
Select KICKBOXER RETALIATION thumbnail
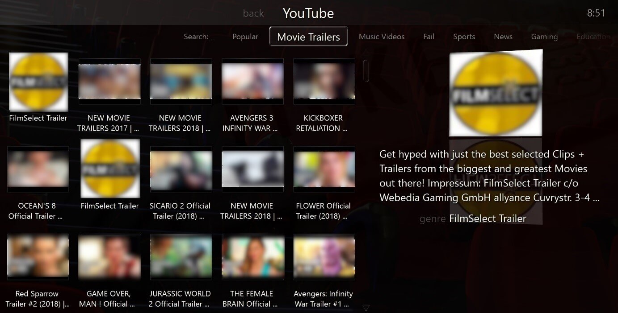tap(324, 81)
